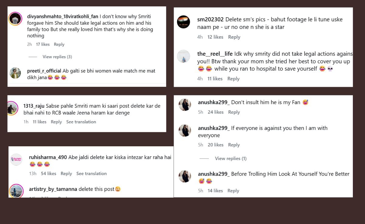See translation of 1313_raju's comment
Viewport: 365px width, 224px height.
tap(81, 122)
